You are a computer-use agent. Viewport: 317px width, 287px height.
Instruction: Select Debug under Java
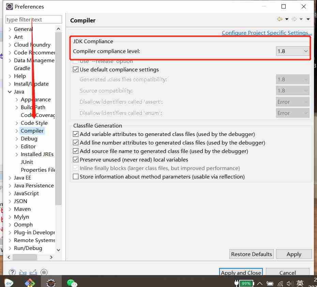(x=29, y=139)
